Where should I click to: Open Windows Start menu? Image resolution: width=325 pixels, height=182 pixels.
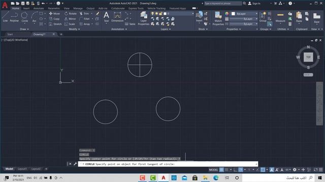[x=320, y=177]
